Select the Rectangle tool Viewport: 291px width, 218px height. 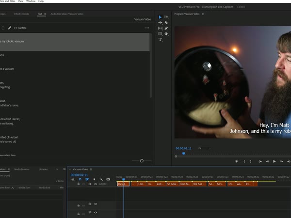[x=160, y=34]
